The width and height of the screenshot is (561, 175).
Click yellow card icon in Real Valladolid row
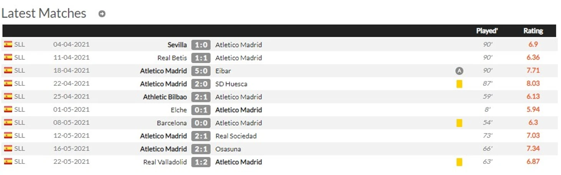point(459,162)
